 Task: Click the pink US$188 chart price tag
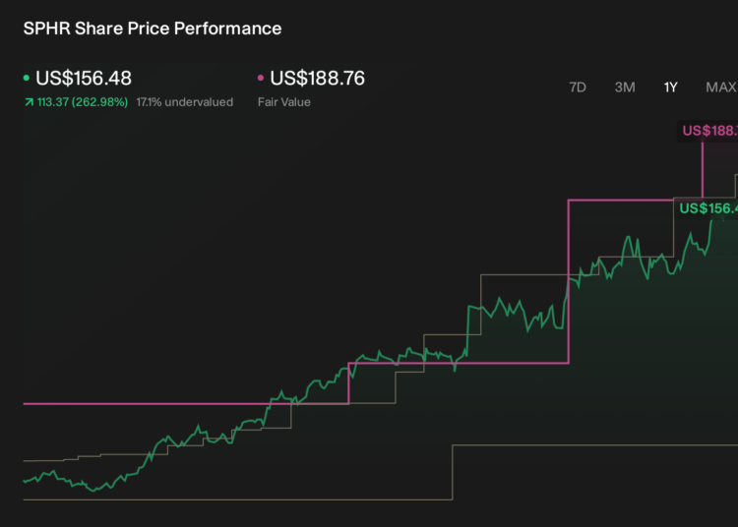(x=707, y=131)
